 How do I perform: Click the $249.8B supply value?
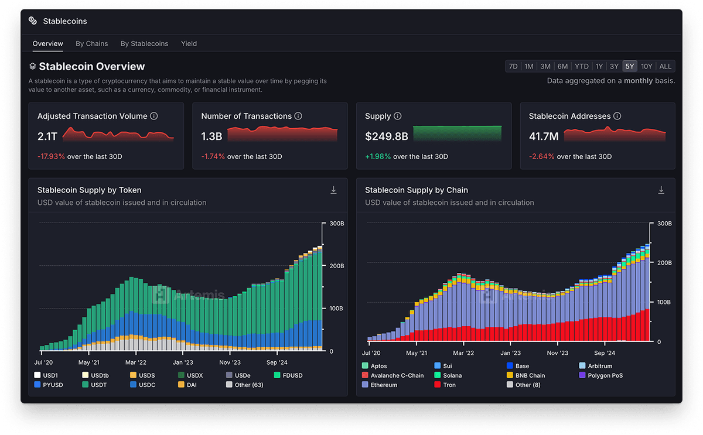(387, 136)
